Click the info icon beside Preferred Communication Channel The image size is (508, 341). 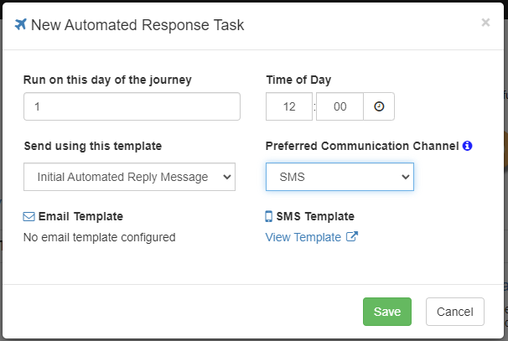[467, 146]
